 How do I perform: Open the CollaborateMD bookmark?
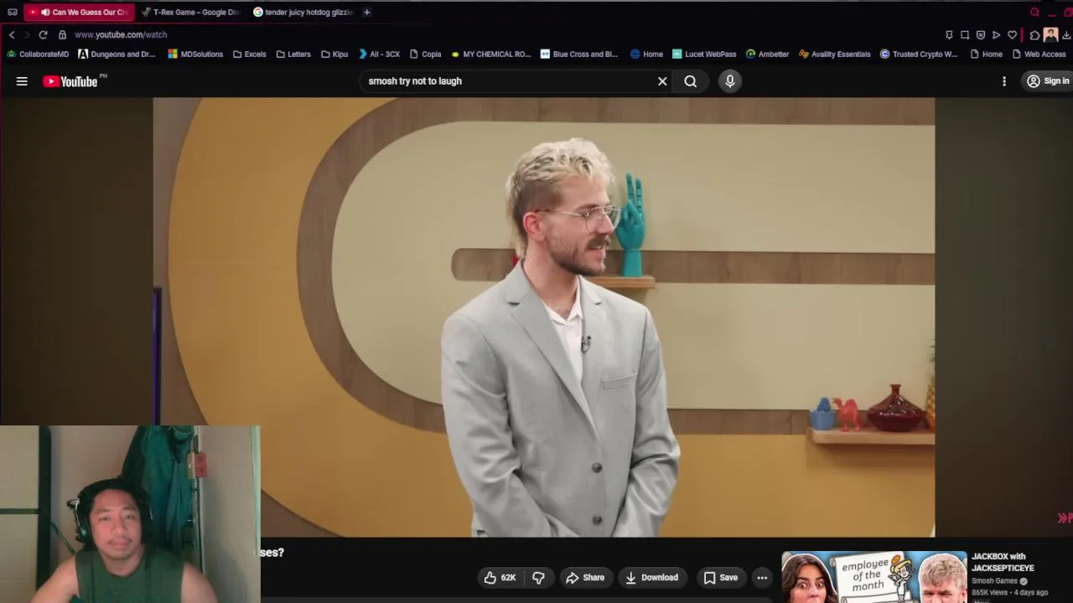pos(38,54)
